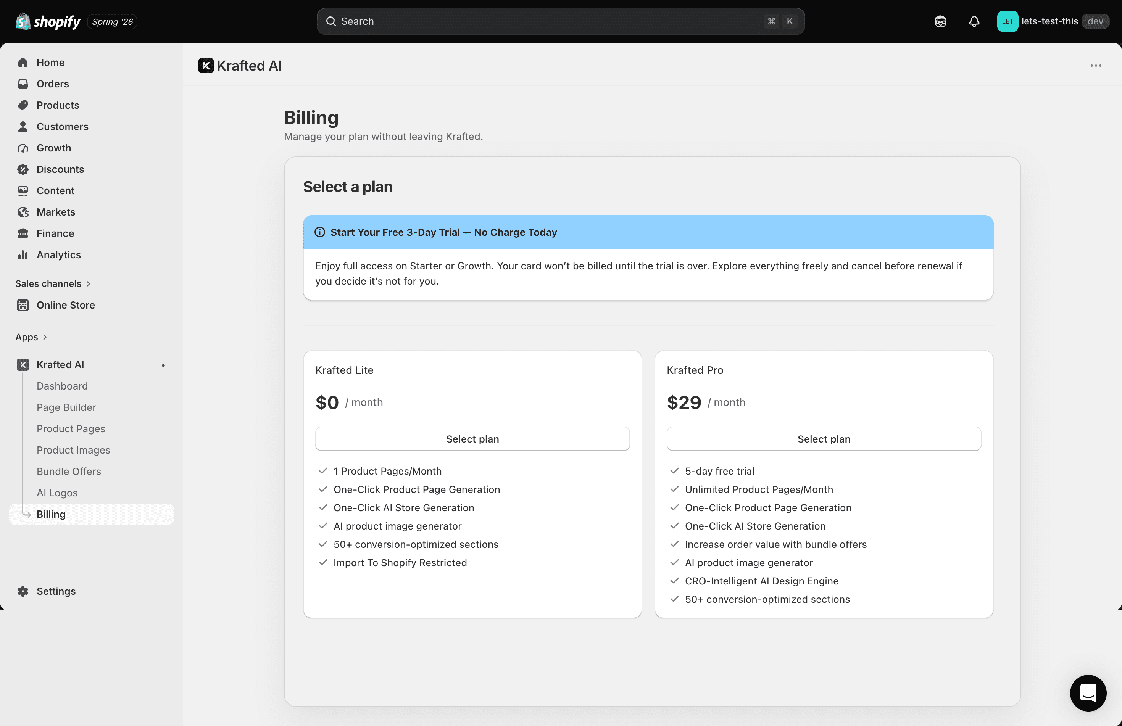
Task: Click the Krafted Lite plan title
Action: click(344, 370)
